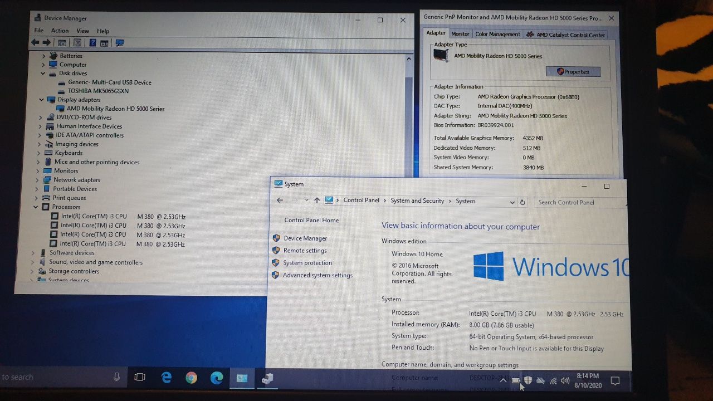The height and width of the screenshot is (401, 713).
Task: Open Control Panel Home link
Action: tap(311, 220)
